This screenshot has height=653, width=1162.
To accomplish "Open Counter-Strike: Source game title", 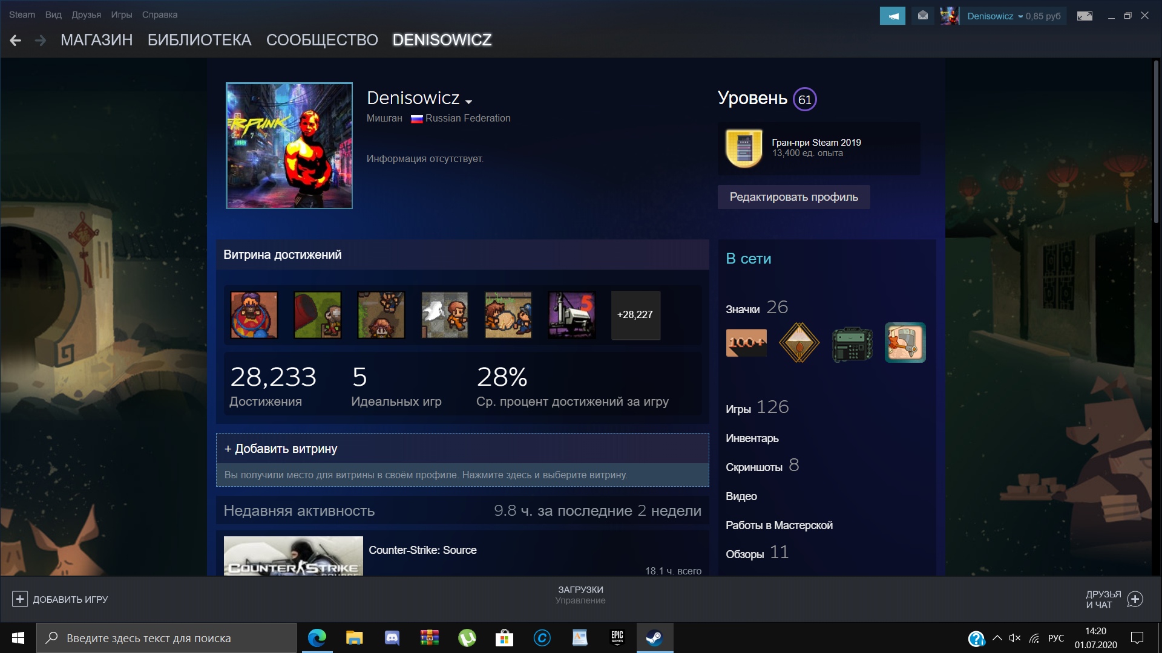I will [422, 550].
